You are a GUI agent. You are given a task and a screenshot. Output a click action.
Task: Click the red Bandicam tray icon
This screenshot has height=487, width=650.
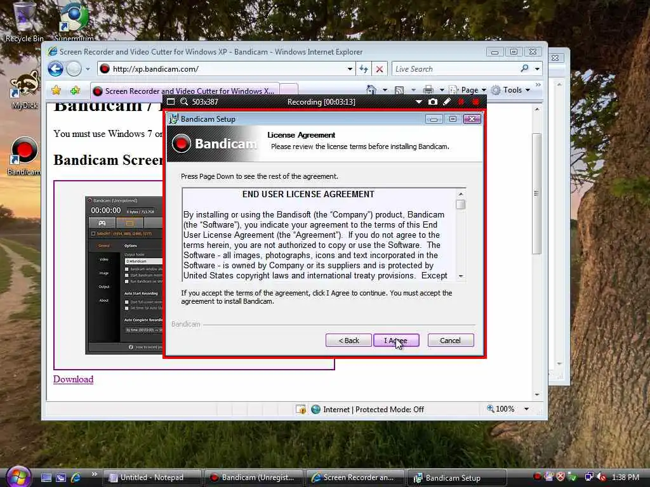coord(537,477)
